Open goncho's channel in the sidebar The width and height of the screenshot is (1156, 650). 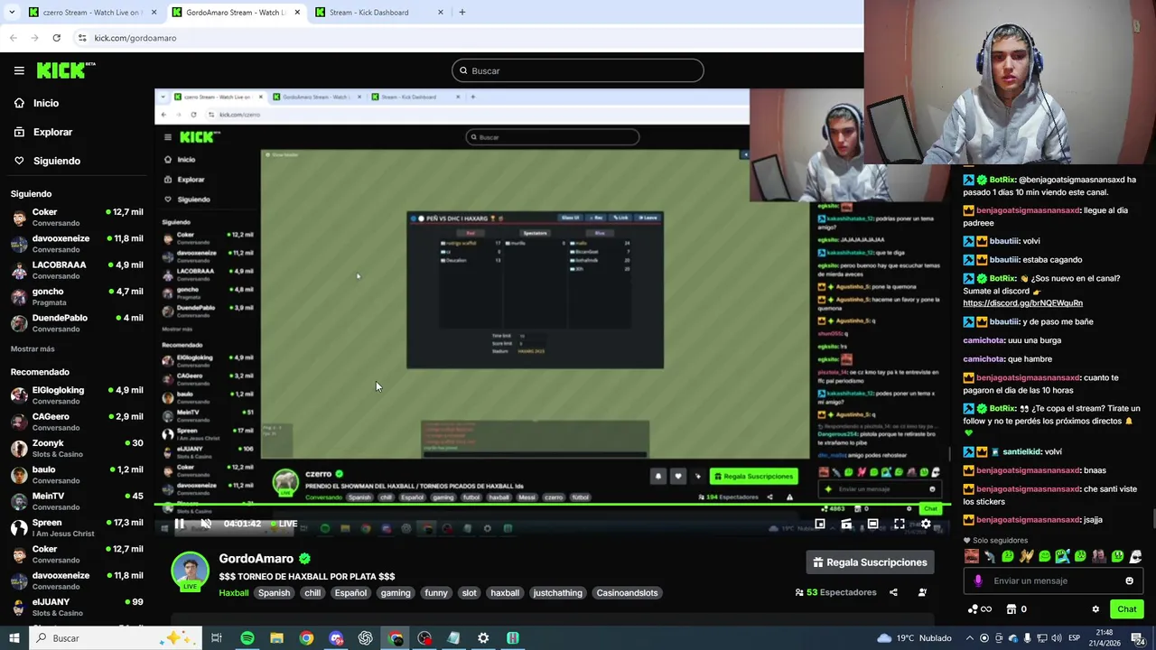coord(77,296)
